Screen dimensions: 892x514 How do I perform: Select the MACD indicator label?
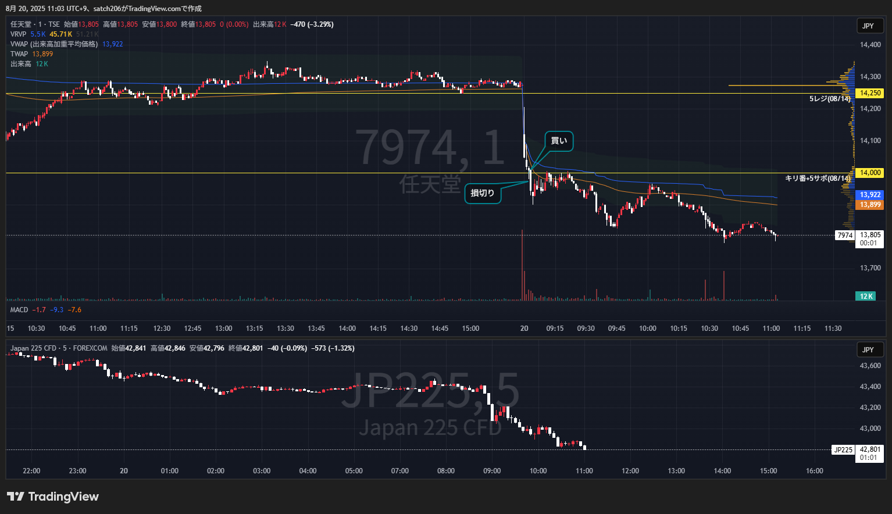tap(19, 310)
